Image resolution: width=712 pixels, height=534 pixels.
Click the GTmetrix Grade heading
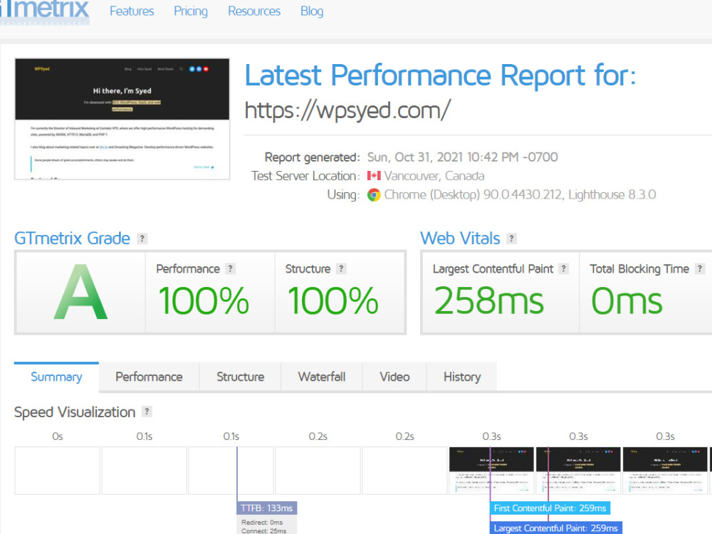(72, 239)
